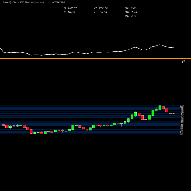This screenshot has height=191, width=191.
Task: Click the last small candlestick at right end
Action: tap(173, 114)
